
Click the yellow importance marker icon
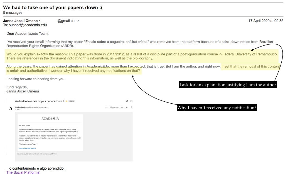(67, 101)
